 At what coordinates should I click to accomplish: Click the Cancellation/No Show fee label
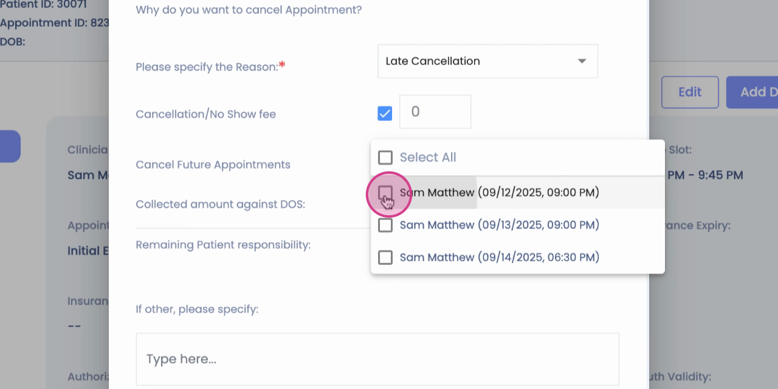tap(205, 114)
